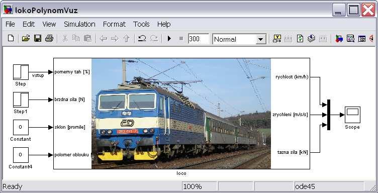Paste from clipboard icon
The width and height of the screenshot is (378, 193).
tap(87, 38)
